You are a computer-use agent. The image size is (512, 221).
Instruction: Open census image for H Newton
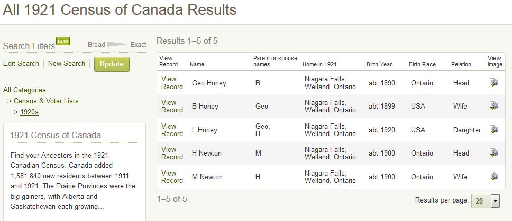493,152
